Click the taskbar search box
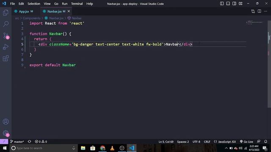Screen dimensions: 271x152 tap(44, 148)
